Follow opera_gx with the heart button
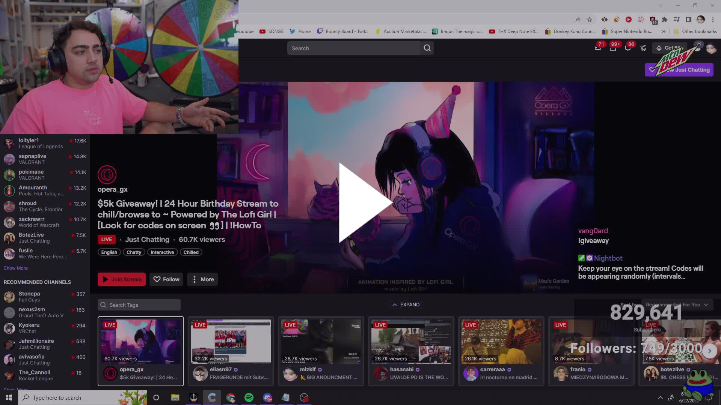 166,279
